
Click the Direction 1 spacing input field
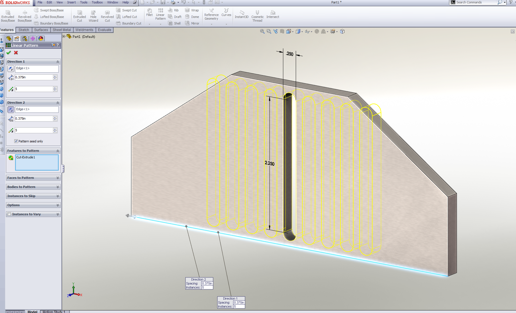tap(34, 77)
